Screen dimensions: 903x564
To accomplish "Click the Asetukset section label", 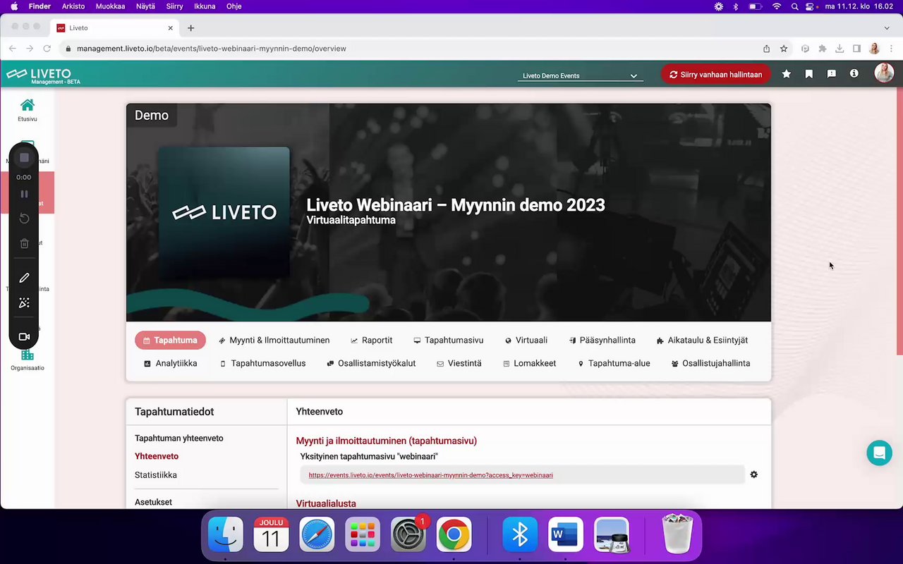I will tap(153, 502).
